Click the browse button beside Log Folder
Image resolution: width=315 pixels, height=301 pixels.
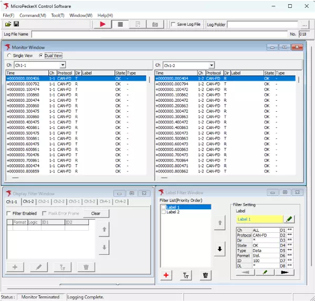click(304, 25)
